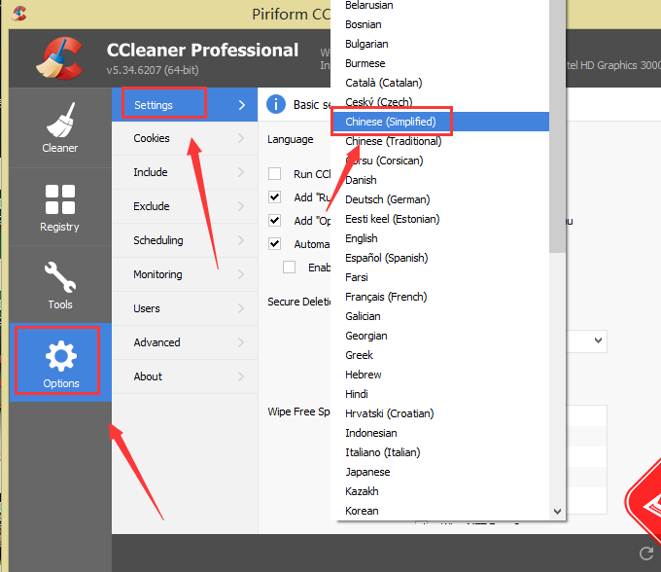Open the Registry grid icon section
The image size is (661, 572).
59,206
